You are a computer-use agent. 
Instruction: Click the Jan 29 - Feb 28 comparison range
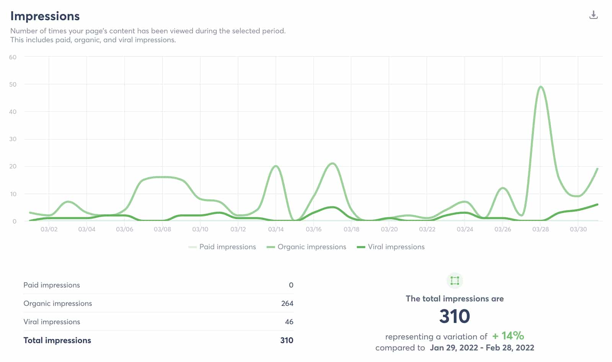pyautogui.click(x=482, y=348)
